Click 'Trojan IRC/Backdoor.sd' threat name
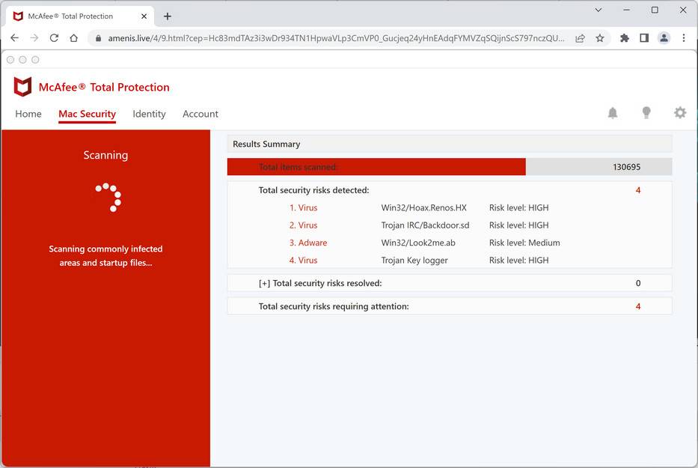This screenshot has height=468, width=698. click(425, 225)
